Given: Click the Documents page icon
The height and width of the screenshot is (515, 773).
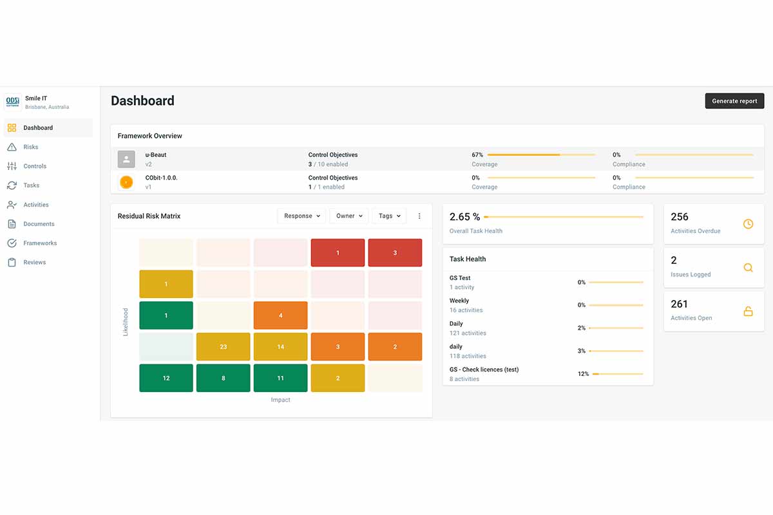Looking at the screenshot, I should point(12,224).
